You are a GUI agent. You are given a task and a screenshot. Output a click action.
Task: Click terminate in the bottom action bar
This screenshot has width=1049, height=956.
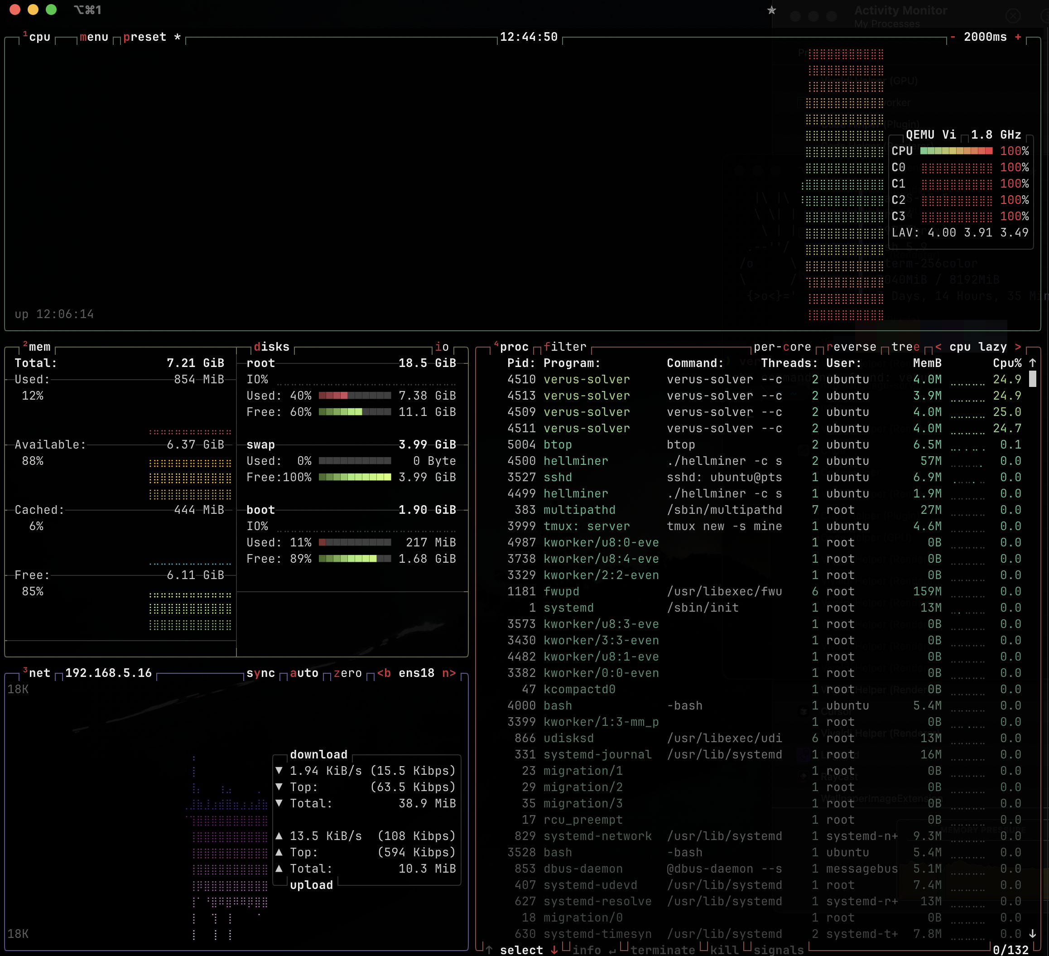(664, 949)
